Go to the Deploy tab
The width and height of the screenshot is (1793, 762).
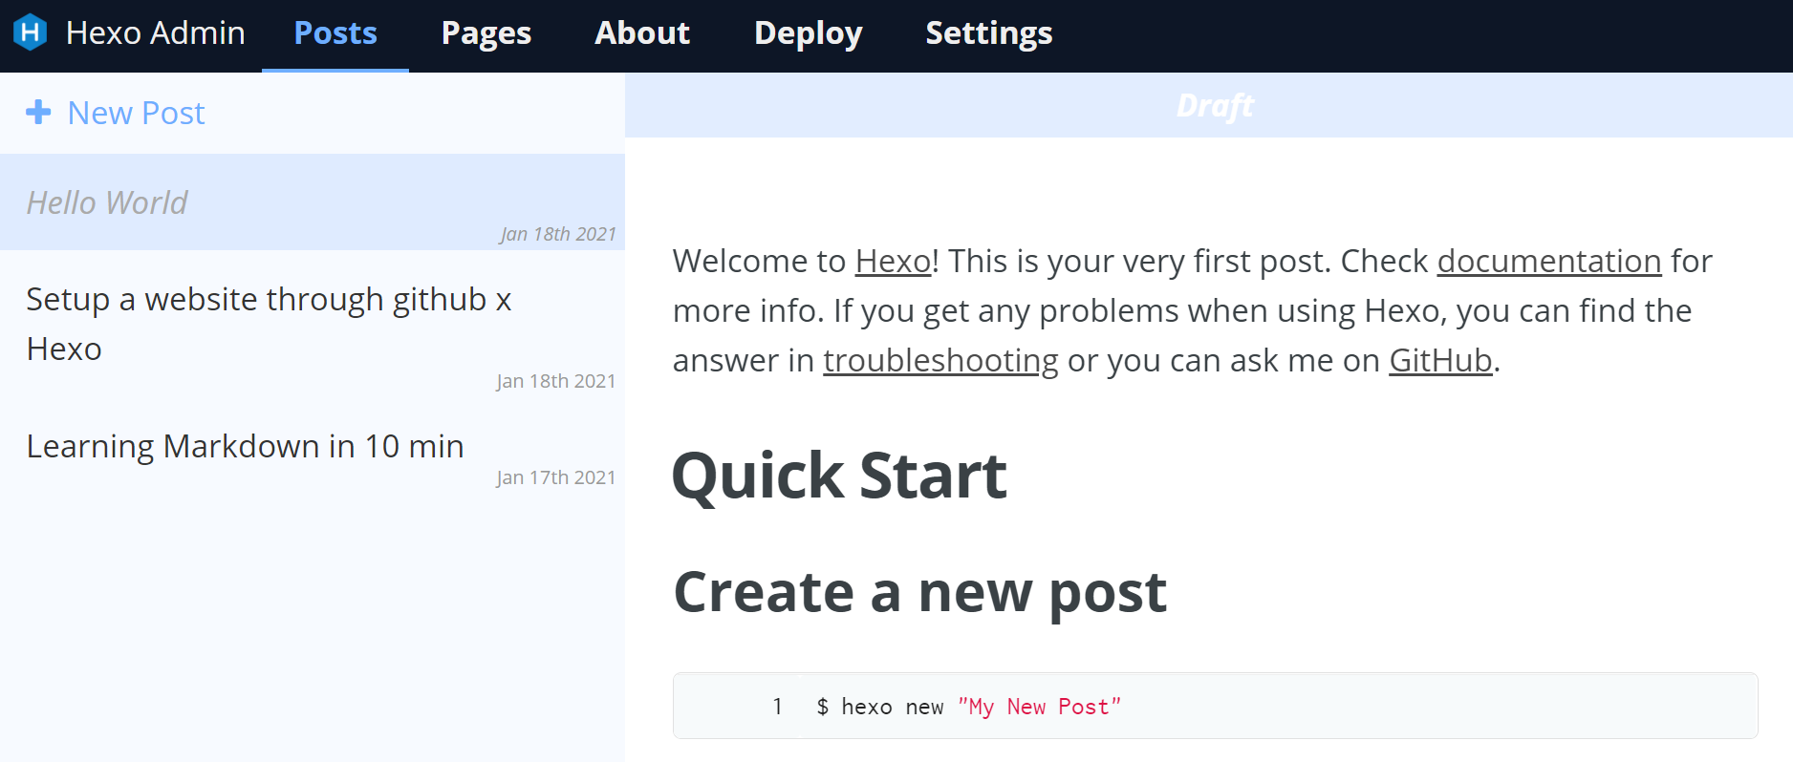pos(808,34)
